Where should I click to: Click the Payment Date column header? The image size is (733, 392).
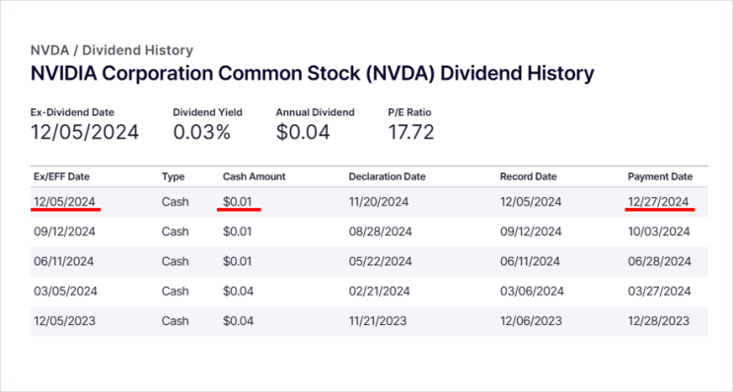pos(660,177)
